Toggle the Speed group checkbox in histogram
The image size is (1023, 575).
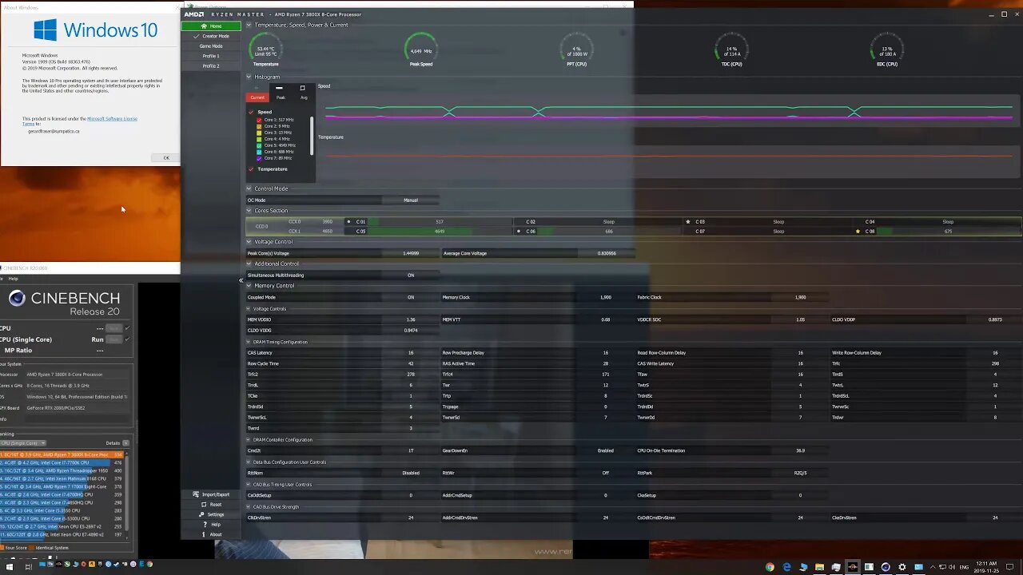(x=251, y=112)
